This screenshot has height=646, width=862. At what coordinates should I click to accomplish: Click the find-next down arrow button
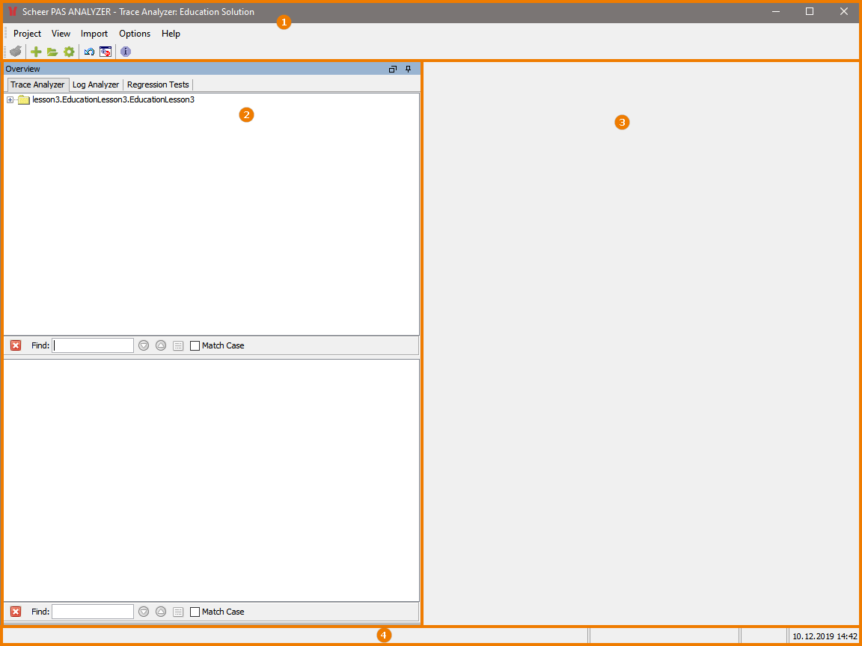click(x=143, y=345)
